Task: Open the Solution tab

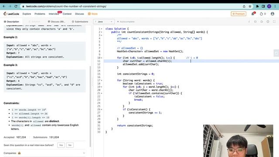Action: click(34, 21)
